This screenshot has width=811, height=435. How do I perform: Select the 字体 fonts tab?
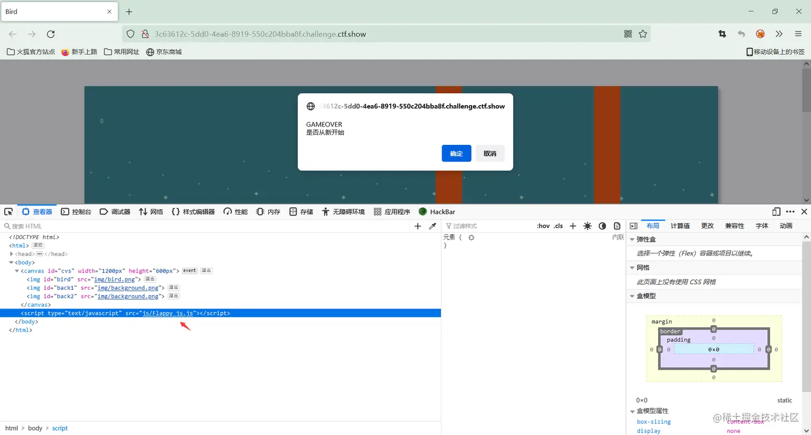point(762,226)
